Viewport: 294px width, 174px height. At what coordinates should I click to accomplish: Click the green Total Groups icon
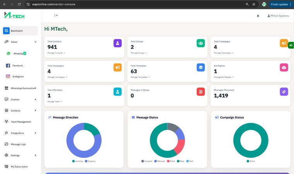point(201,43)
